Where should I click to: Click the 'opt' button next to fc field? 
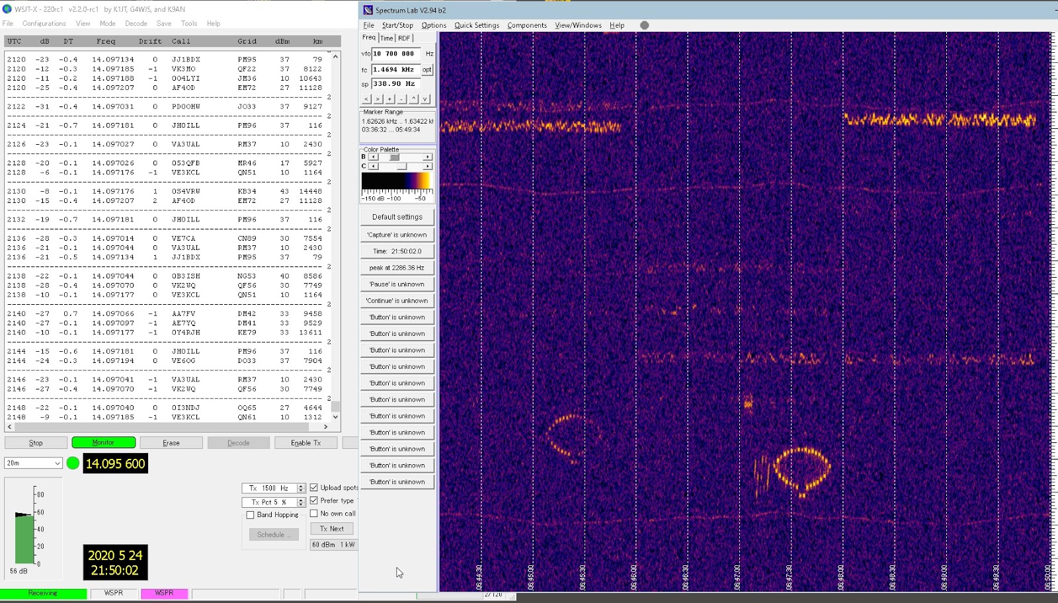(x=427, y=69)
